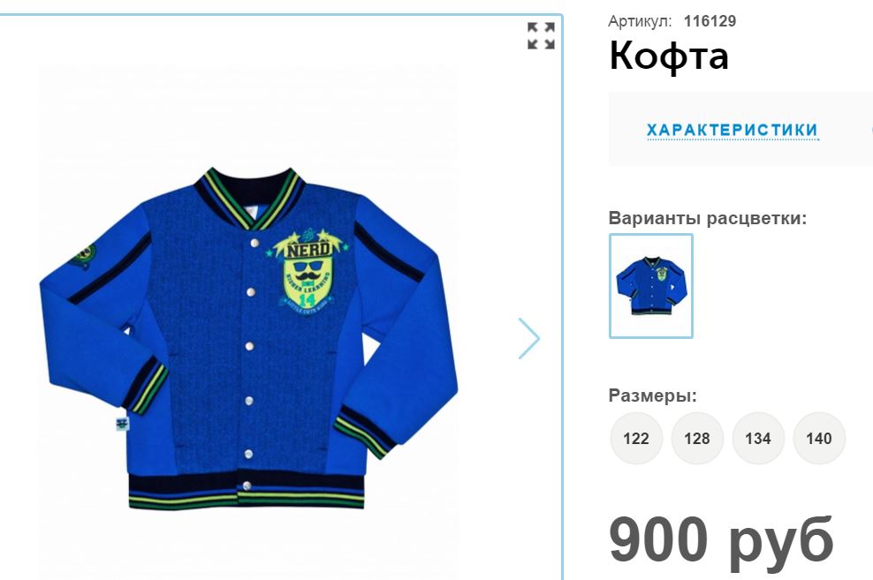
Task: Click the striped collar of the jacket
Action: click(250, 198)
